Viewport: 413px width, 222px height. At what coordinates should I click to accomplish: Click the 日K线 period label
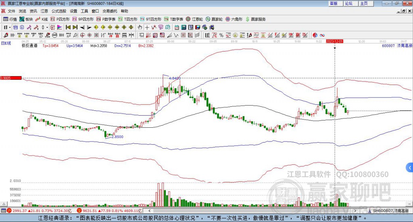6,43
